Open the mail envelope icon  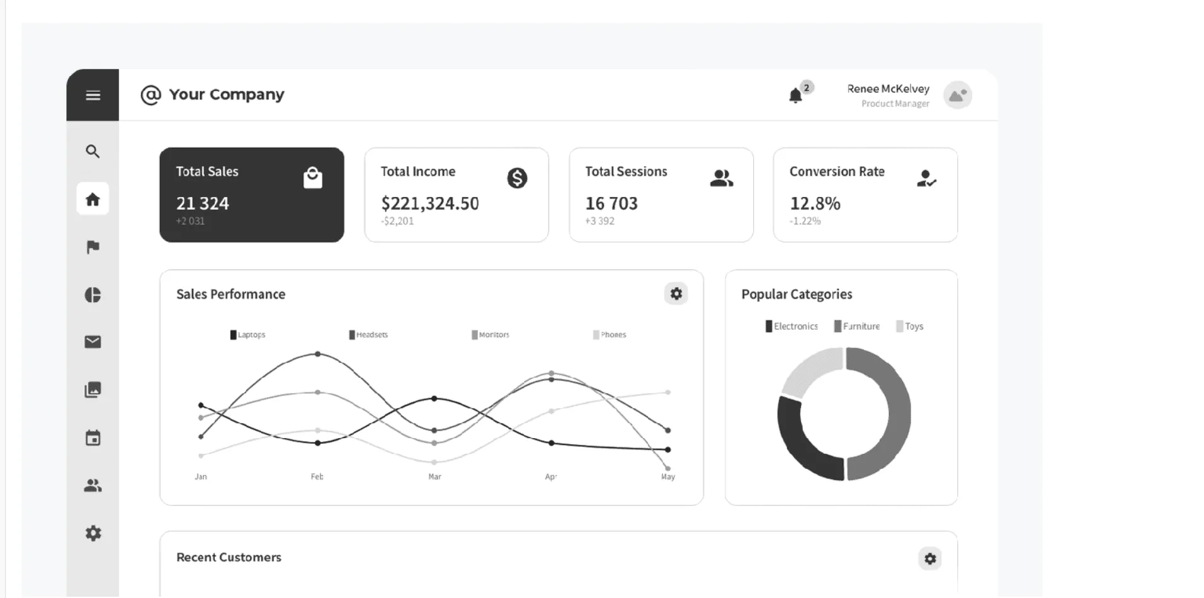click(93, 342)
